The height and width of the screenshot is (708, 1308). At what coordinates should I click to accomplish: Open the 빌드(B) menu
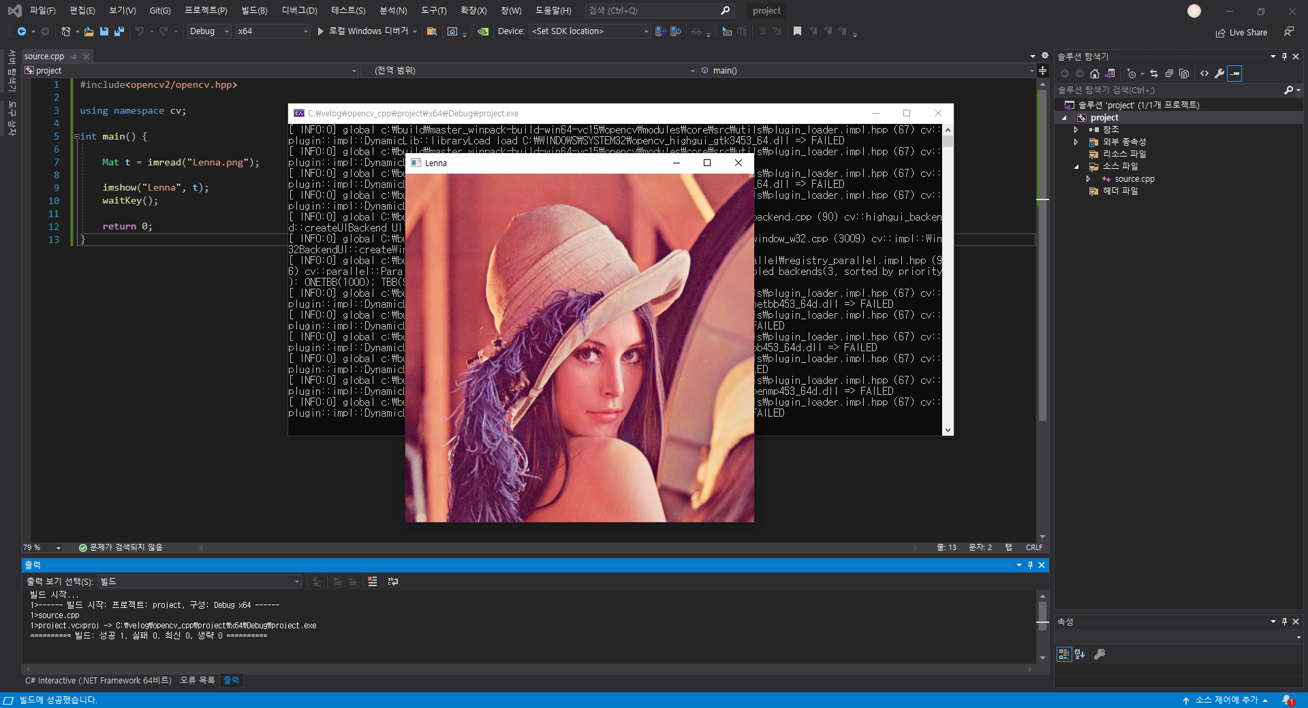coord(254,11)
